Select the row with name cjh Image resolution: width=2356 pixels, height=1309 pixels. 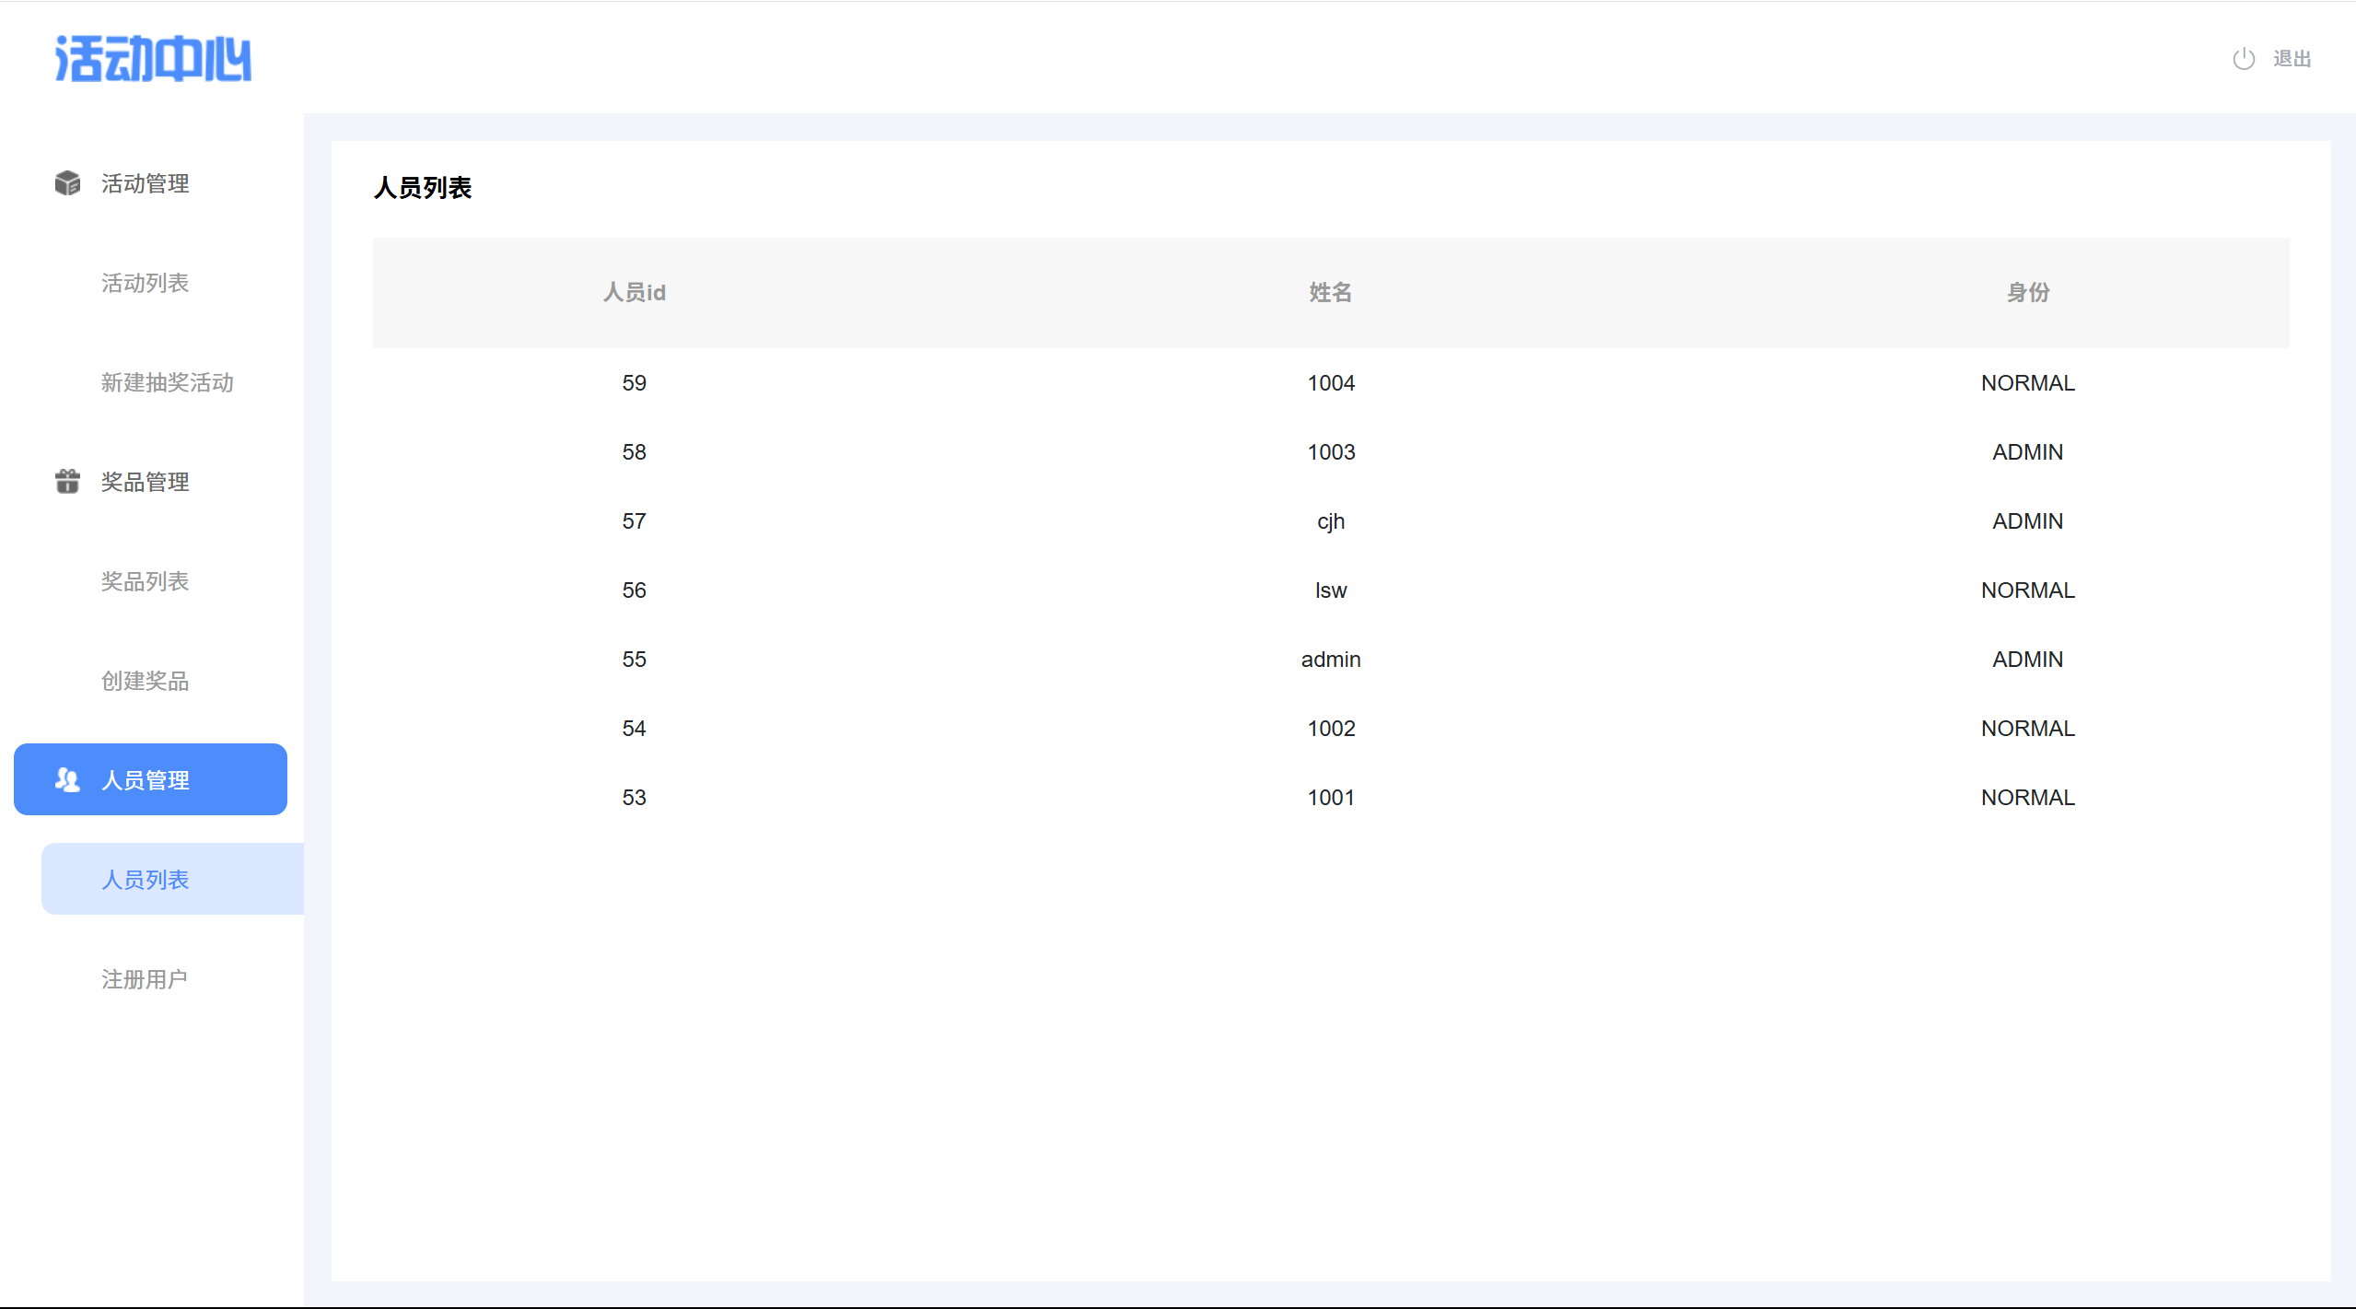point(1330,521)
